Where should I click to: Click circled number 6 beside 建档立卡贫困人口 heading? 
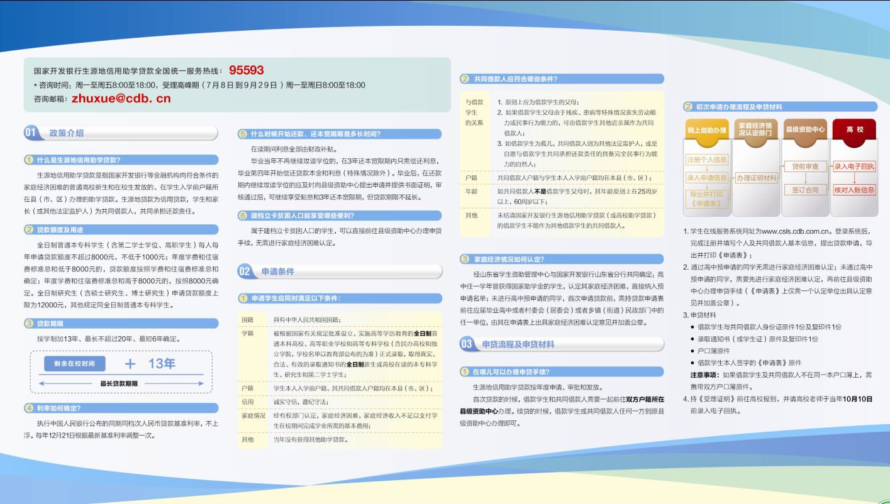243,216
